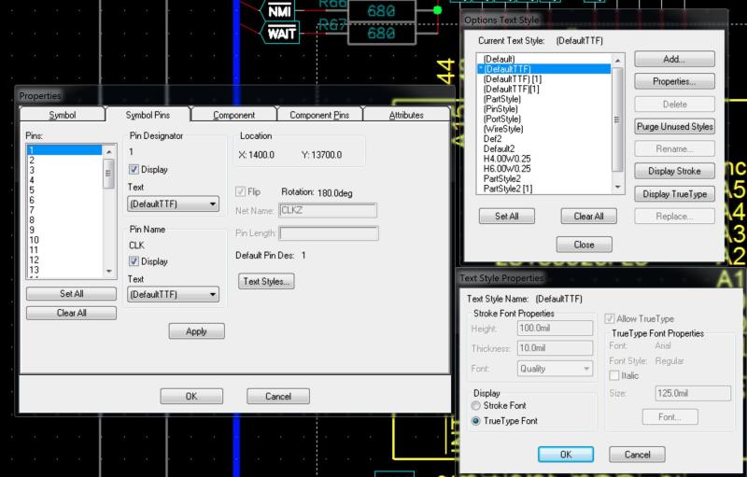
Task: Click the Display TrueType button
Action: (674, 193)
